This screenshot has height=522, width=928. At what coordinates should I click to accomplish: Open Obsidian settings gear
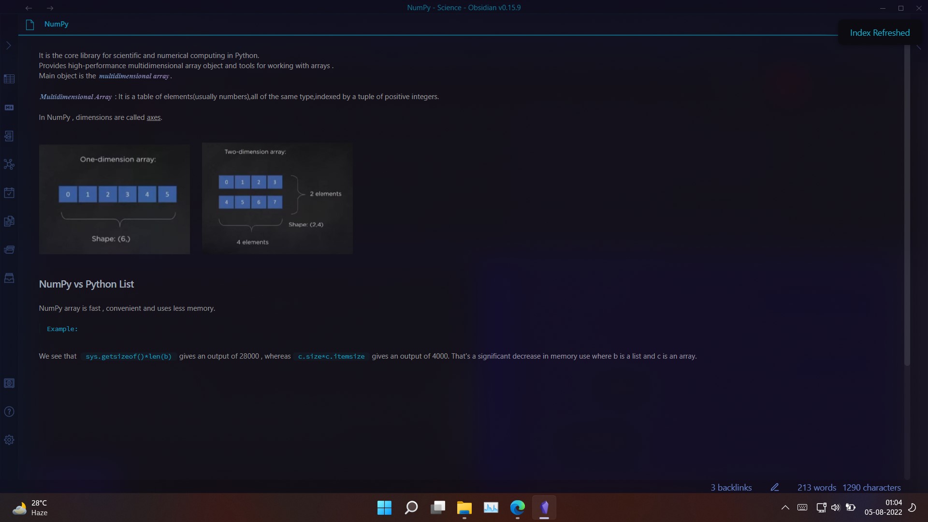(x=10, y=440)
